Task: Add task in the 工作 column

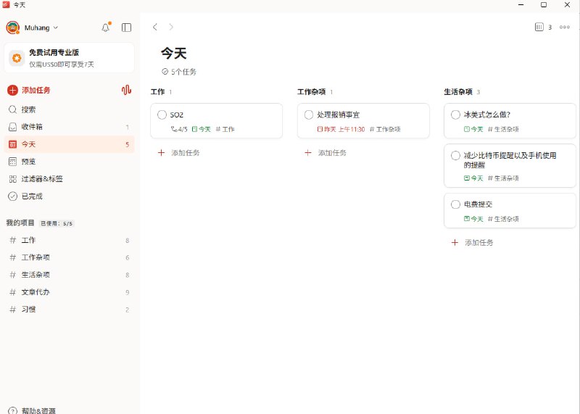Action: [x=178, y=153]
